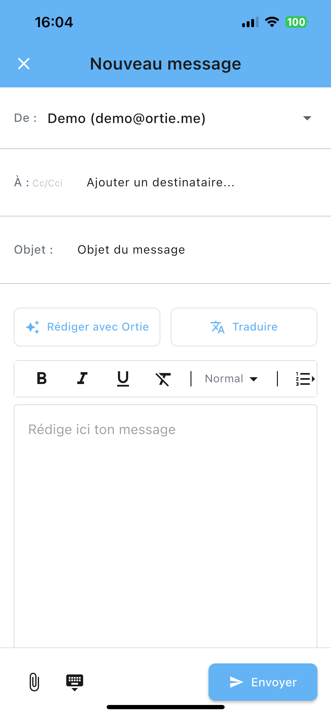
Task: Toggle underline text formatting
Action: click(x=123, y=378)
